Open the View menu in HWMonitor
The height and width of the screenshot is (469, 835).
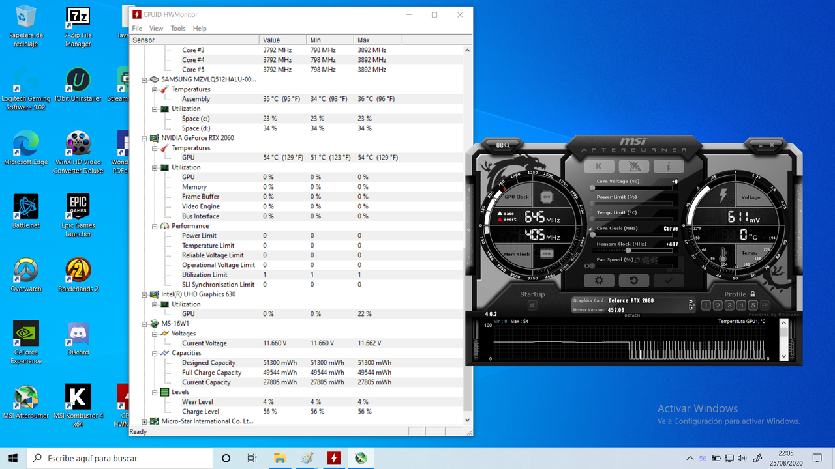[x=157, y=28]
